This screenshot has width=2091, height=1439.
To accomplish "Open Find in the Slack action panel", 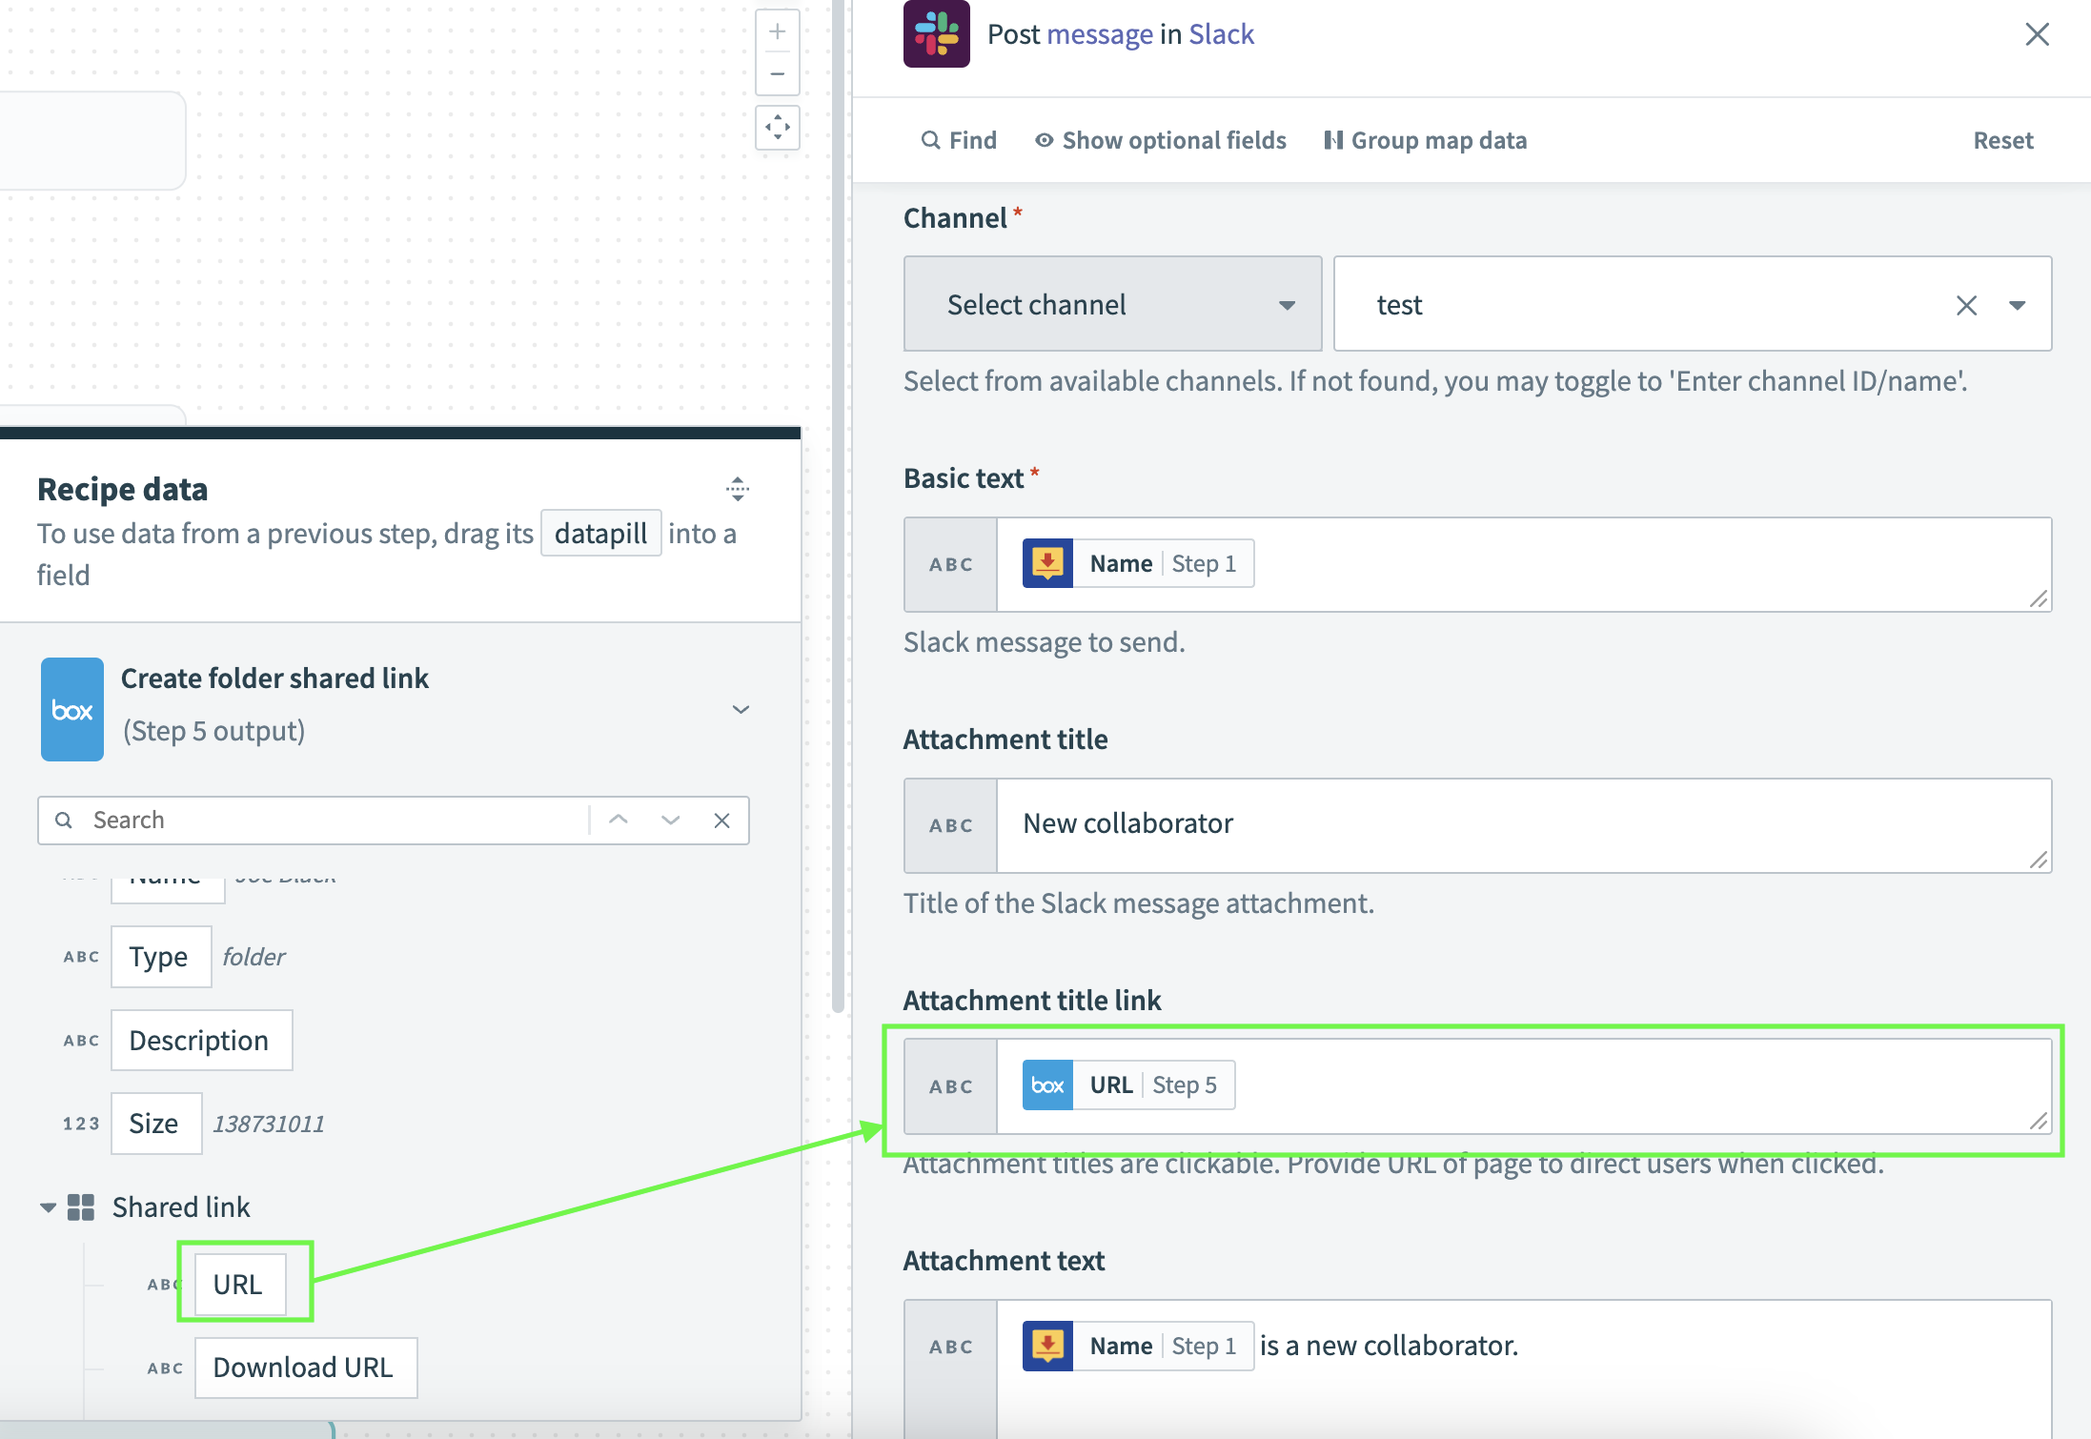I will (959, 140).
